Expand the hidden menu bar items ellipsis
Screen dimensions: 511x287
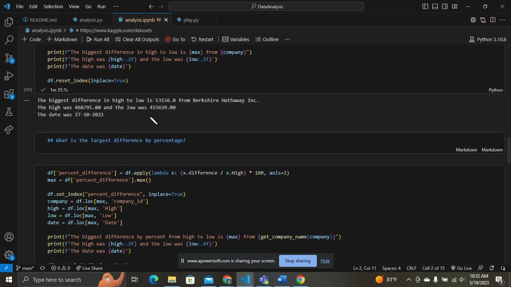(x=116, y=6)
